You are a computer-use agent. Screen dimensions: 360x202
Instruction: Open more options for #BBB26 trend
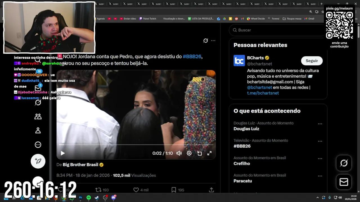click(x=320, y=141)
